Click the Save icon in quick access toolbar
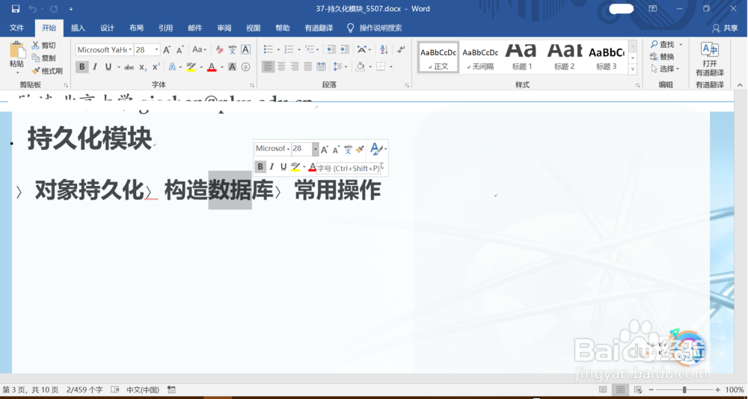This screenshot has width=748, height=399. click(16, 9)
